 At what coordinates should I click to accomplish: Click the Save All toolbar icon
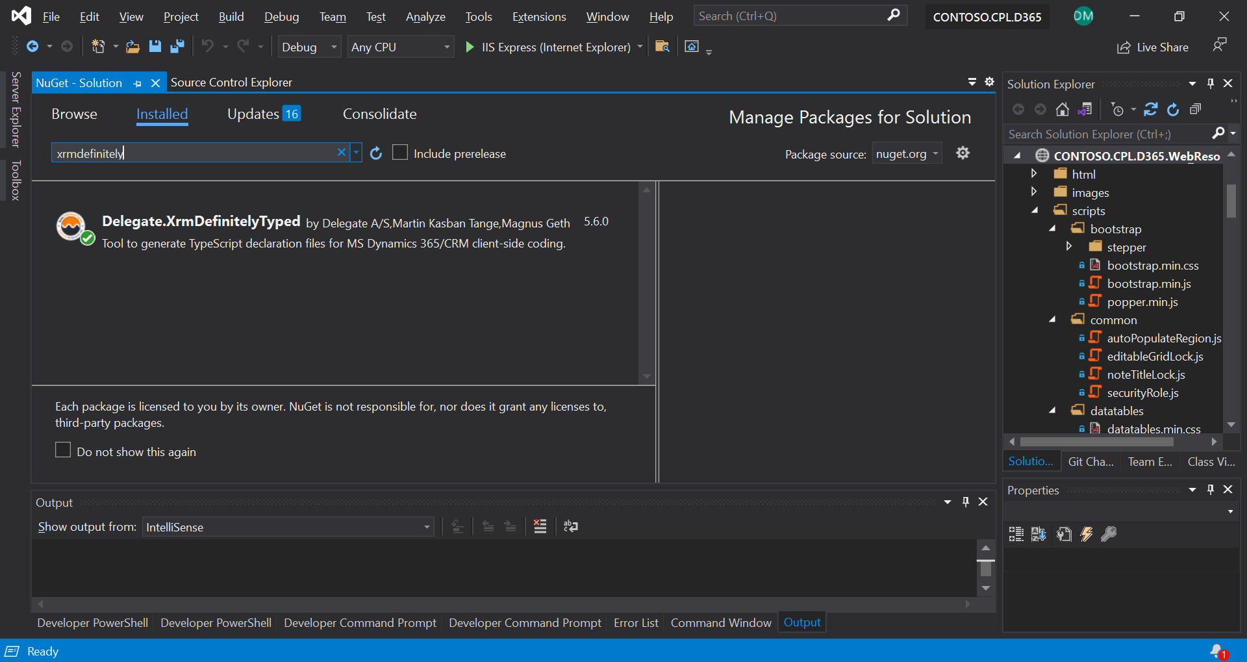point(177,46)
